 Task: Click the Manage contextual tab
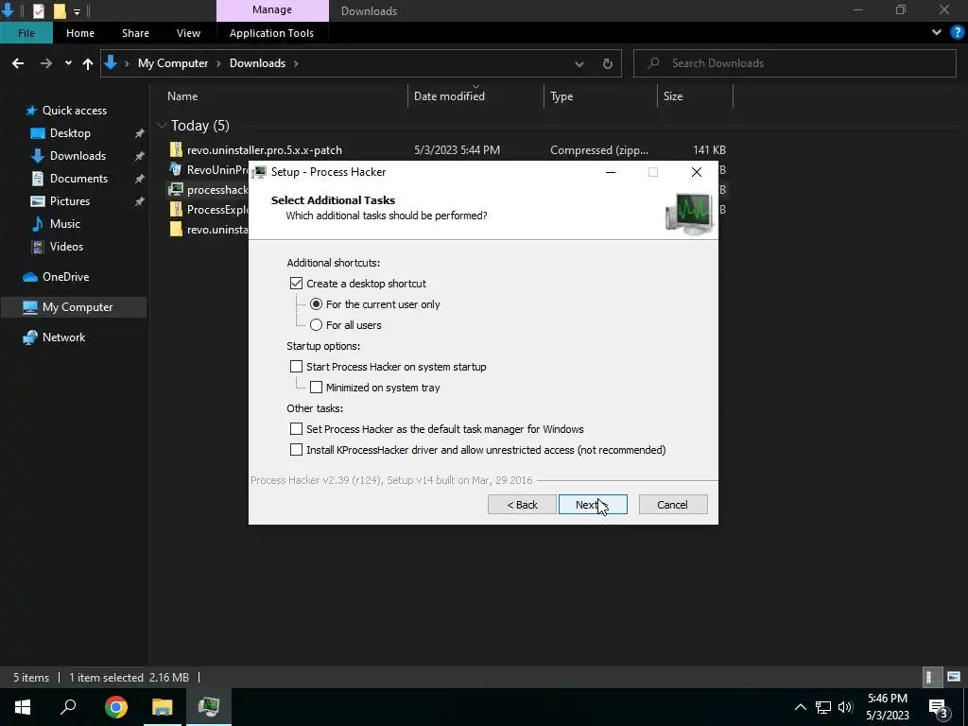tap(272, 10)
